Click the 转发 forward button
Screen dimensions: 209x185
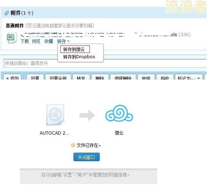click(81, 77)
